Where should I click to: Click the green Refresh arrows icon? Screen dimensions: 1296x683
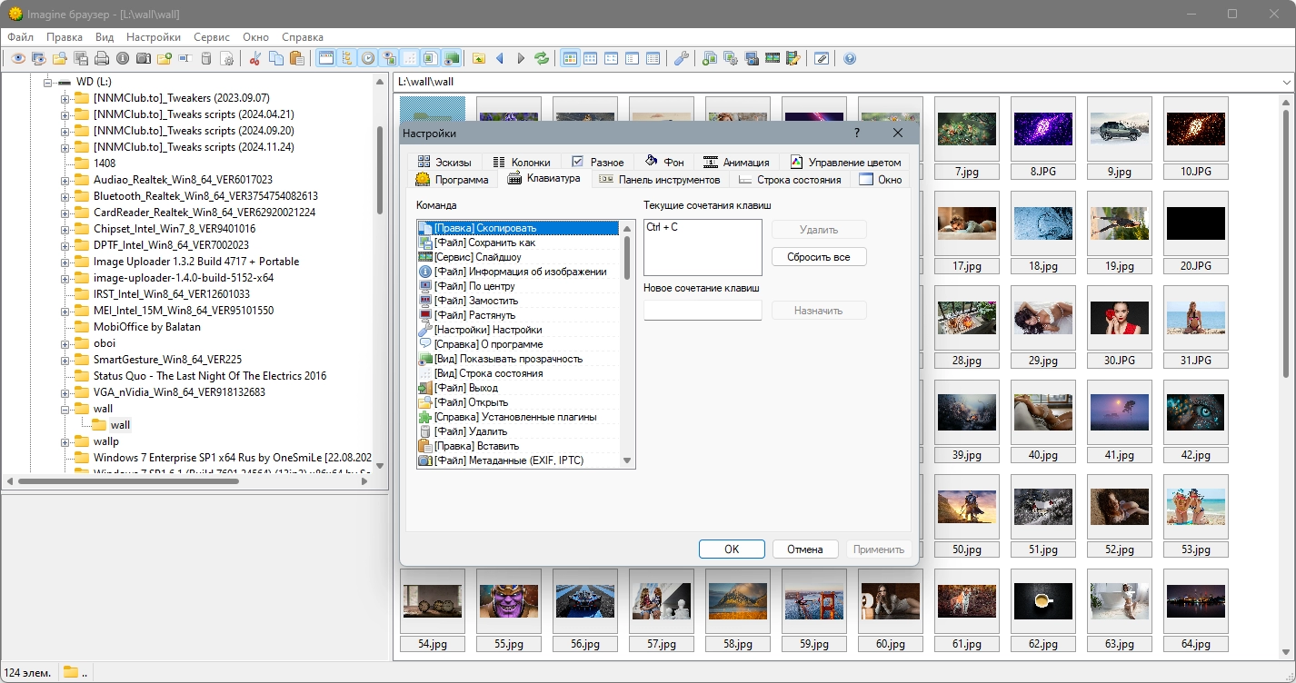tap(542, 59)
